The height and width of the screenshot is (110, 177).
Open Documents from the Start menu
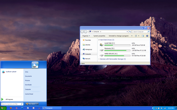tap(28, 76)
